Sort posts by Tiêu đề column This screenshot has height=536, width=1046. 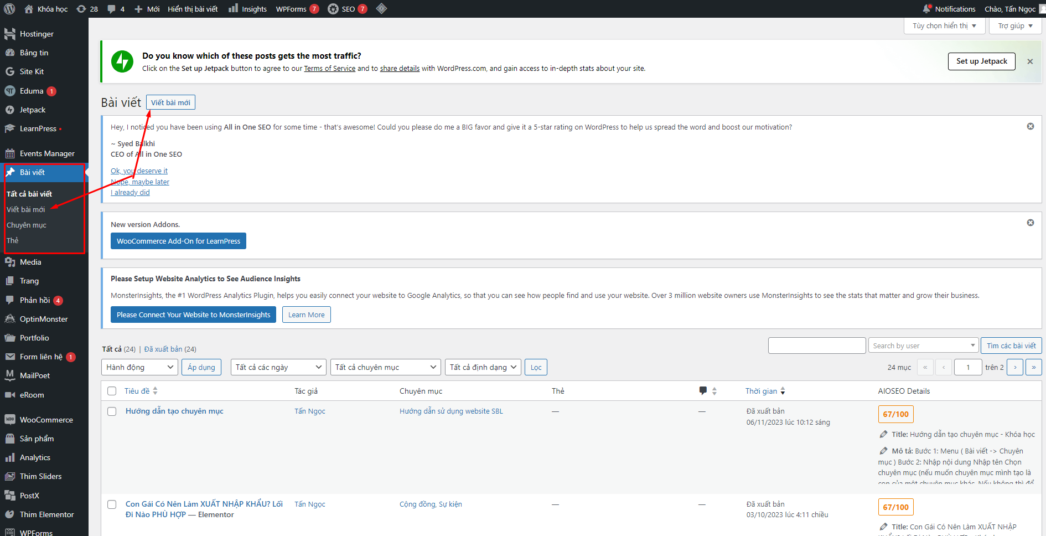point(141,391)
